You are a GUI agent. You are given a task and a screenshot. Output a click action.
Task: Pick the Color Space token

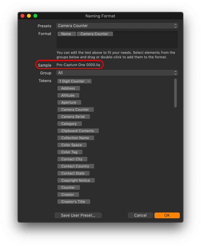pos(72,145)
